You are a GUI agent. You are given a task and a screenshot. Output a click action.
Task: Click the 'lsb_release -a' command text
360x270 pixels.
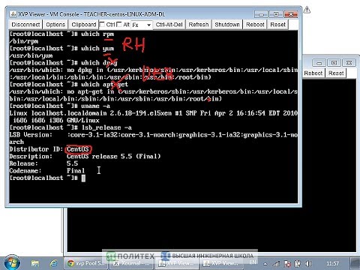[x=106, y=127]
